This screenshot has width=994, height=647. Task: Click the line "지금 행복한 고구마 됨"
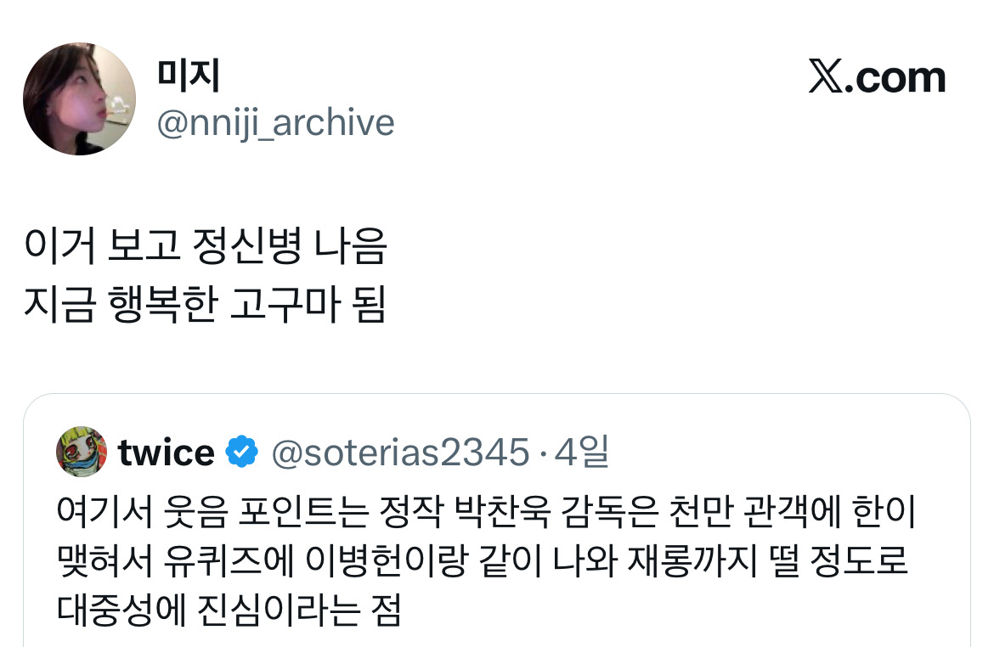206,305
